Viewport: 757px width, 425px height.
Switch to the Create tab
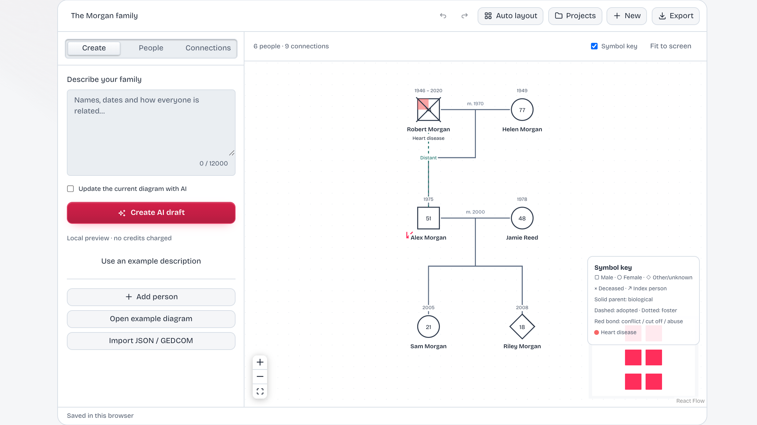point(94,48)
